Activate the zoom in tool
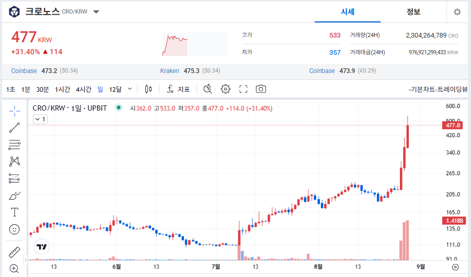Viewport: 471px width, 277px height. click(15, 269)
